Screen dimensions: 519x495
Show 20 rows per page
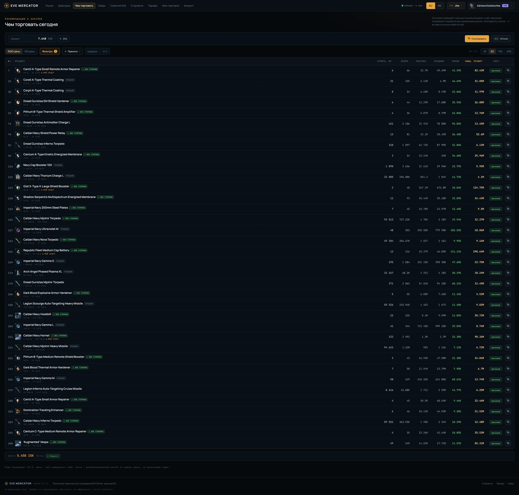[485, 51]
